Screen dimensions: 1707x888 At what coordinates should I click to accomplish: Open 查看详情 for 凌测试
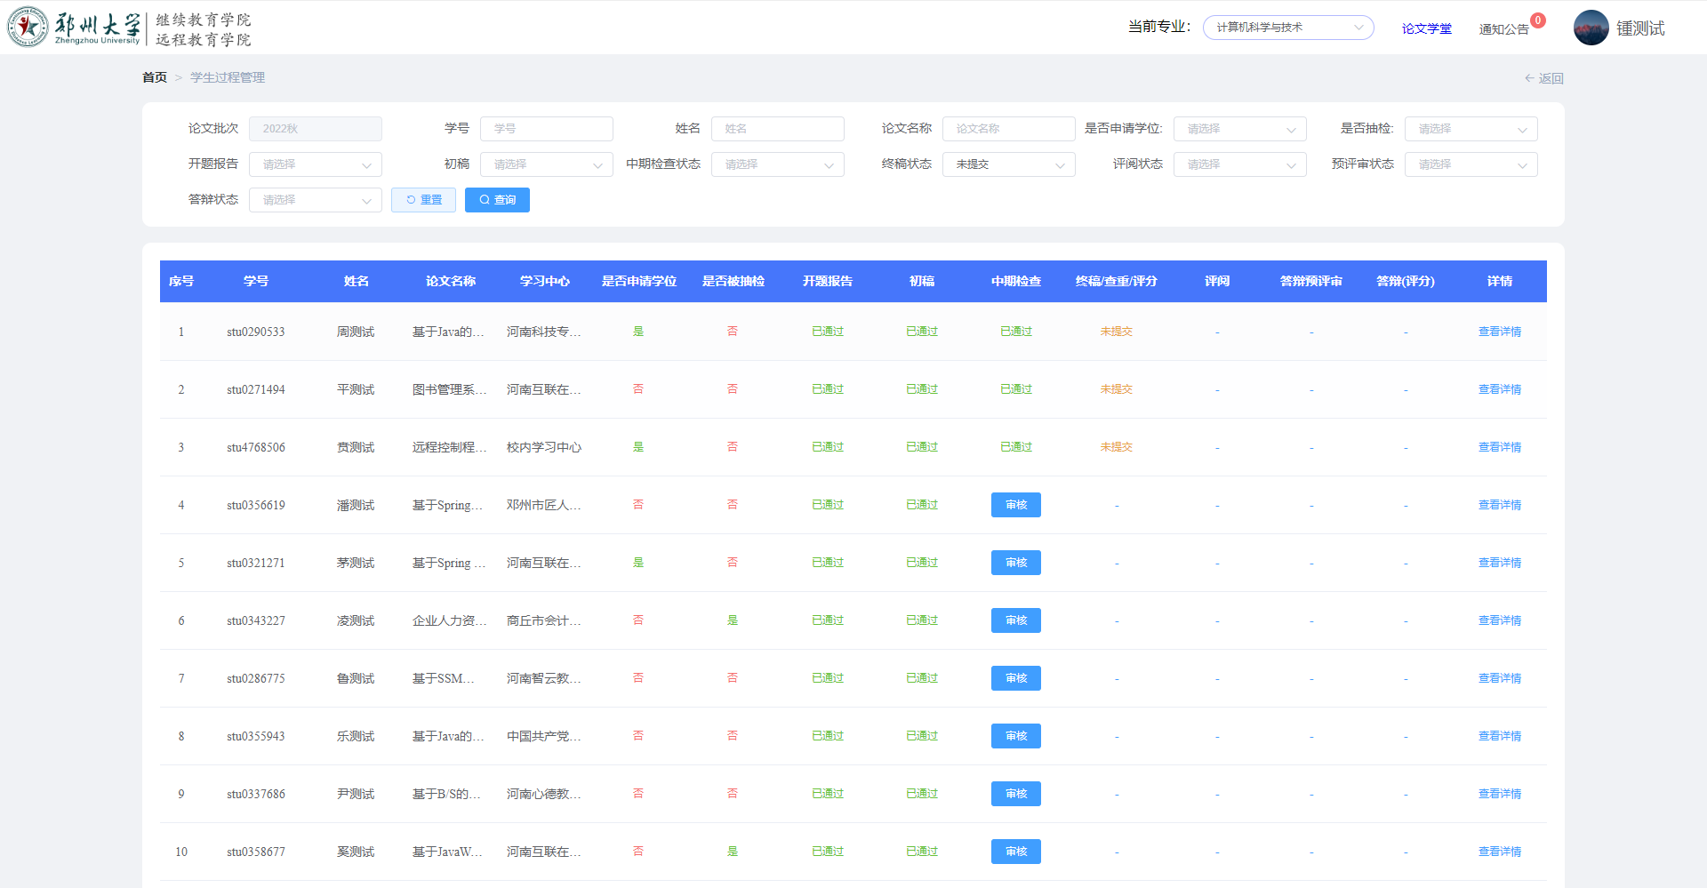[1499, 620]
